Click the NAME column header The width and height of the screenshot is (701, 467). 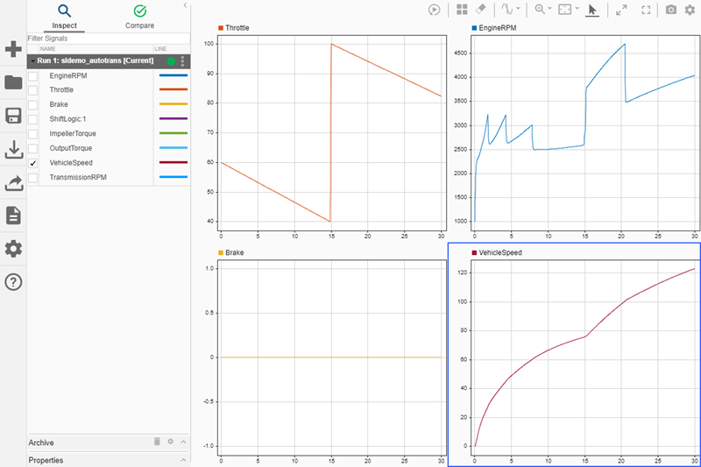coord(48,49)
